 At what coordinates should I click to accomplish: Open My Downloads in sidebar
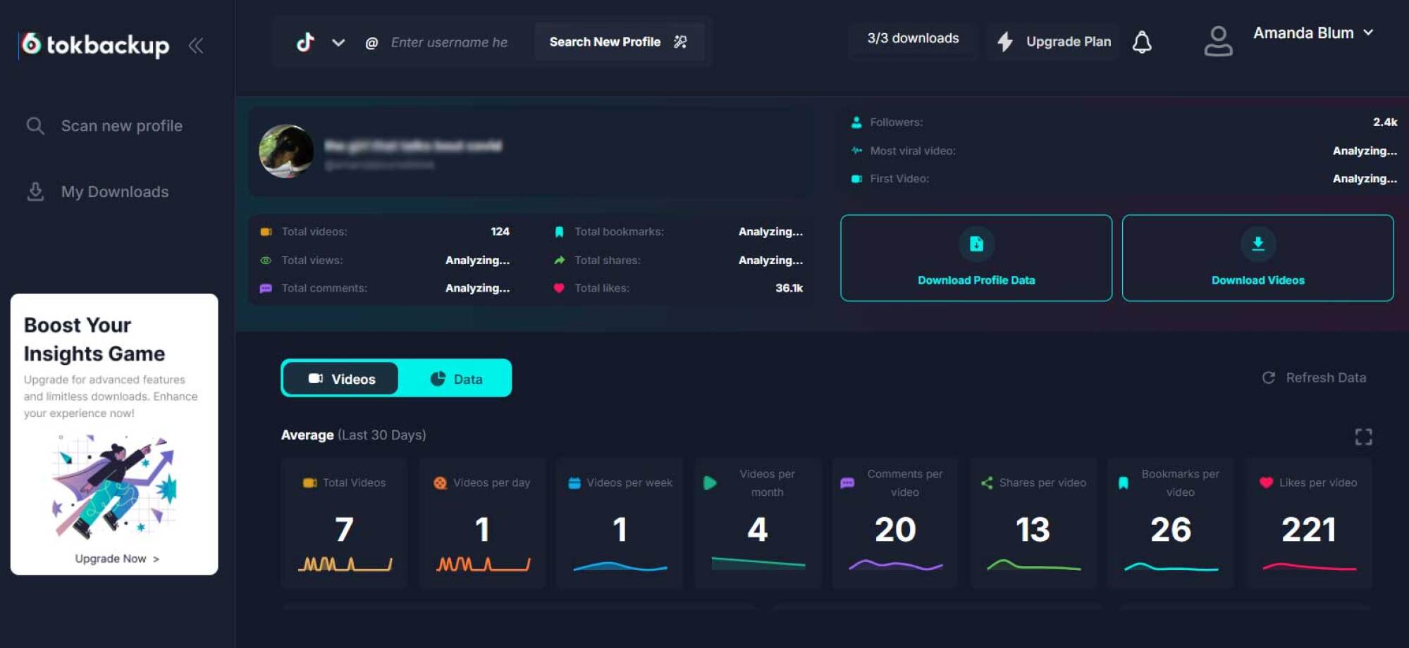pyautogui.click(x=97, y=192)
